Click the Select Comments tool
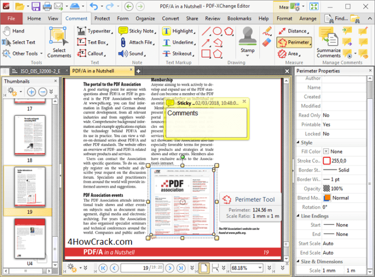 click(x=59, y=42)
